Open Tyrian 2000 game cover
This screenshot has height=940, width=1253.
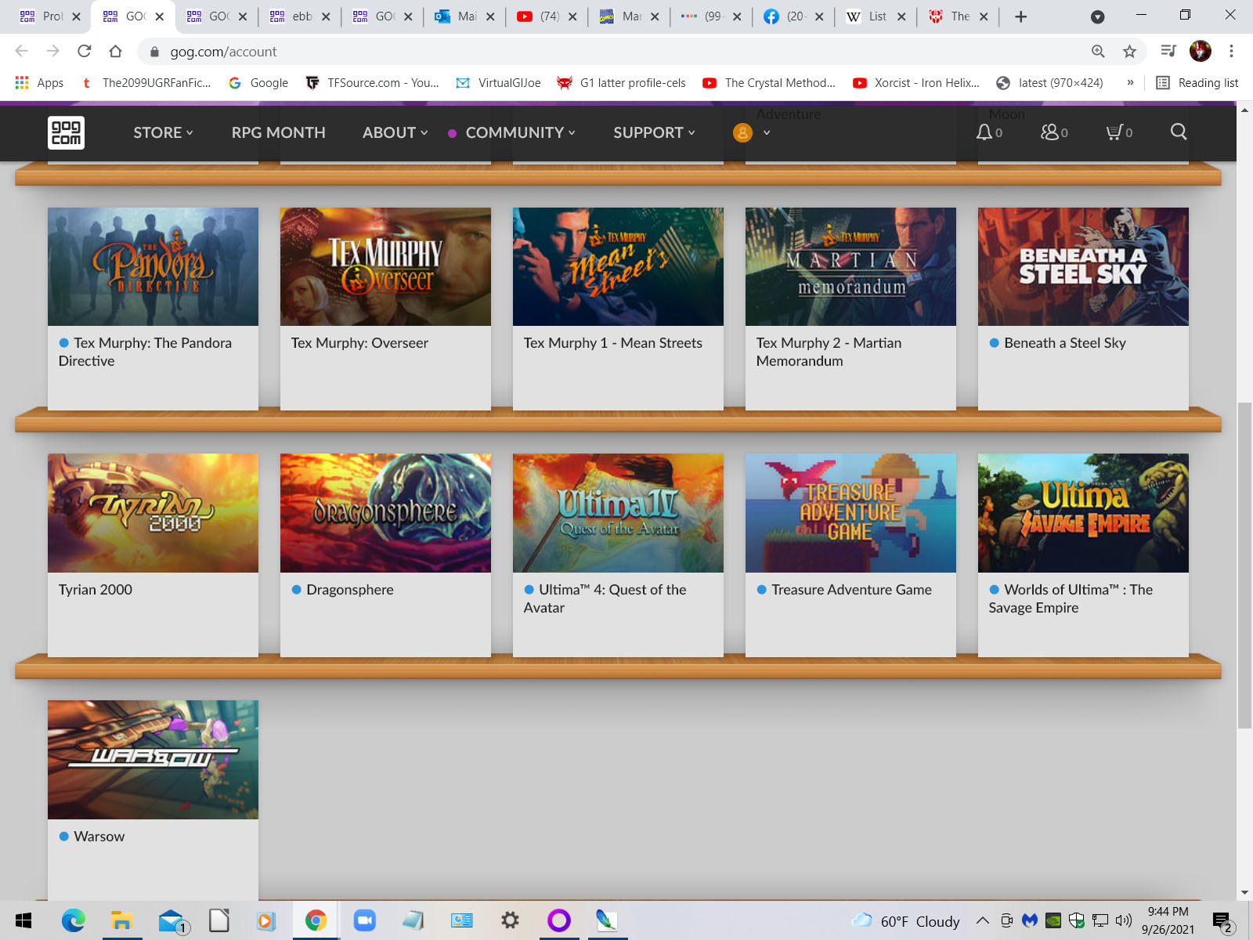click(x=153, y=513)
